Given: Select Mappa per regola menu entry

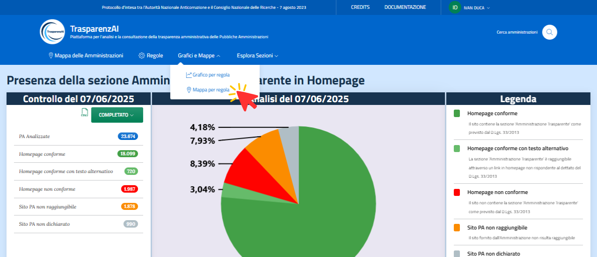Looking at the screenshot, I should pyautogui.click(x=208, y=90).
